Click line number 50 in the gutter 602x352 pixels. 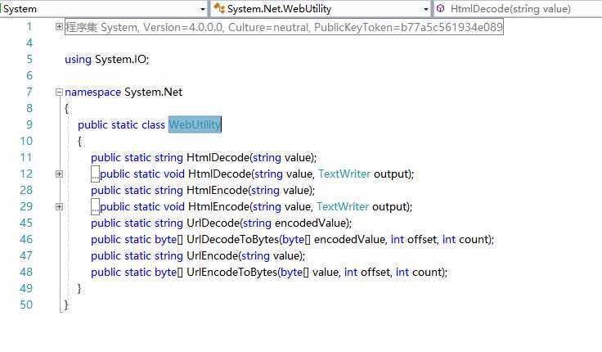[x=26, y=305]
